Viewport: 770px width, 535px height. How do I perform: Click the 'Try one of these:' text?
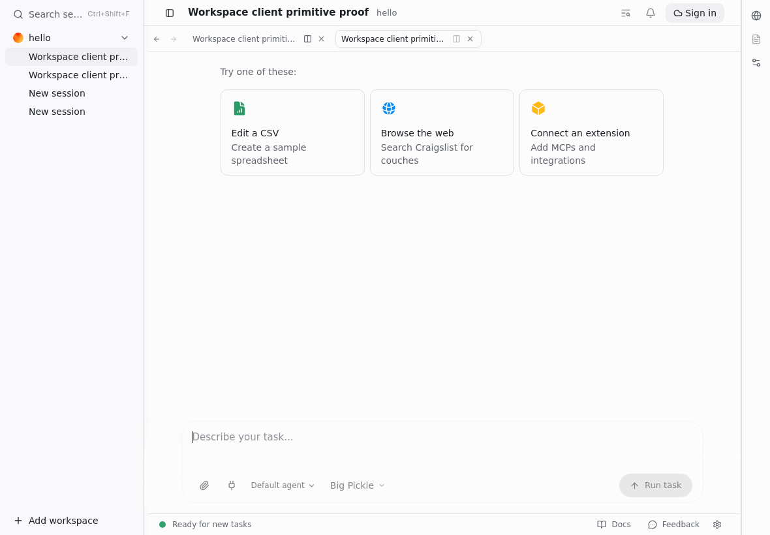pyautogui.click(x=258, y=72)
